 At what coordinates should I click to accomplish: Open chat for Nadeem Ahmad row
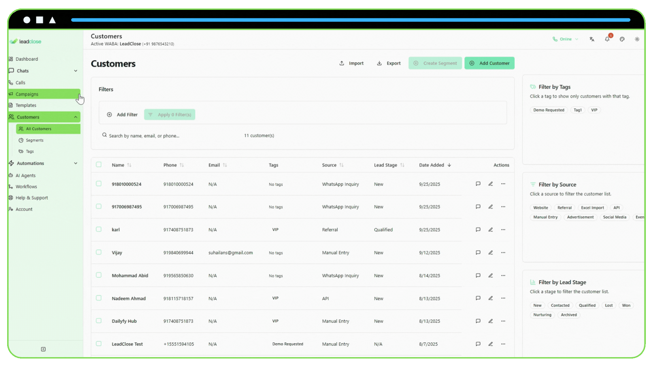[478, 298]
